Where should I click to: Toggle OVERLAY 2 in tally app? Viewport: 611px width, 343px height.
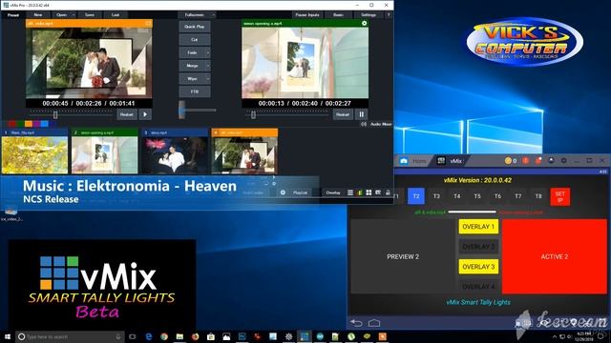point(478,247)
